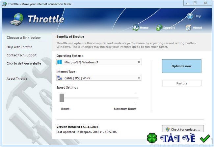Click the Choose a link below heading
This screenshot has width=214, height=147.
tap(24, 37)
